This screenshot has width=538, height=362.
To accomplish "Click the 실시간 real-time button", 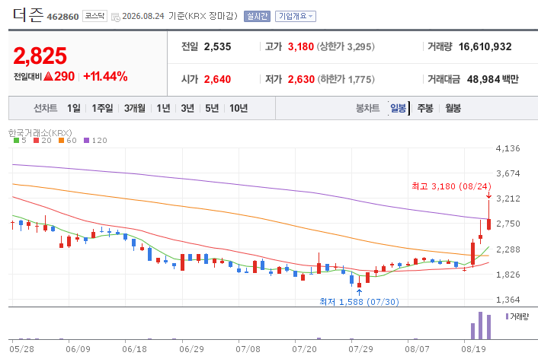I will coord(257,16).
